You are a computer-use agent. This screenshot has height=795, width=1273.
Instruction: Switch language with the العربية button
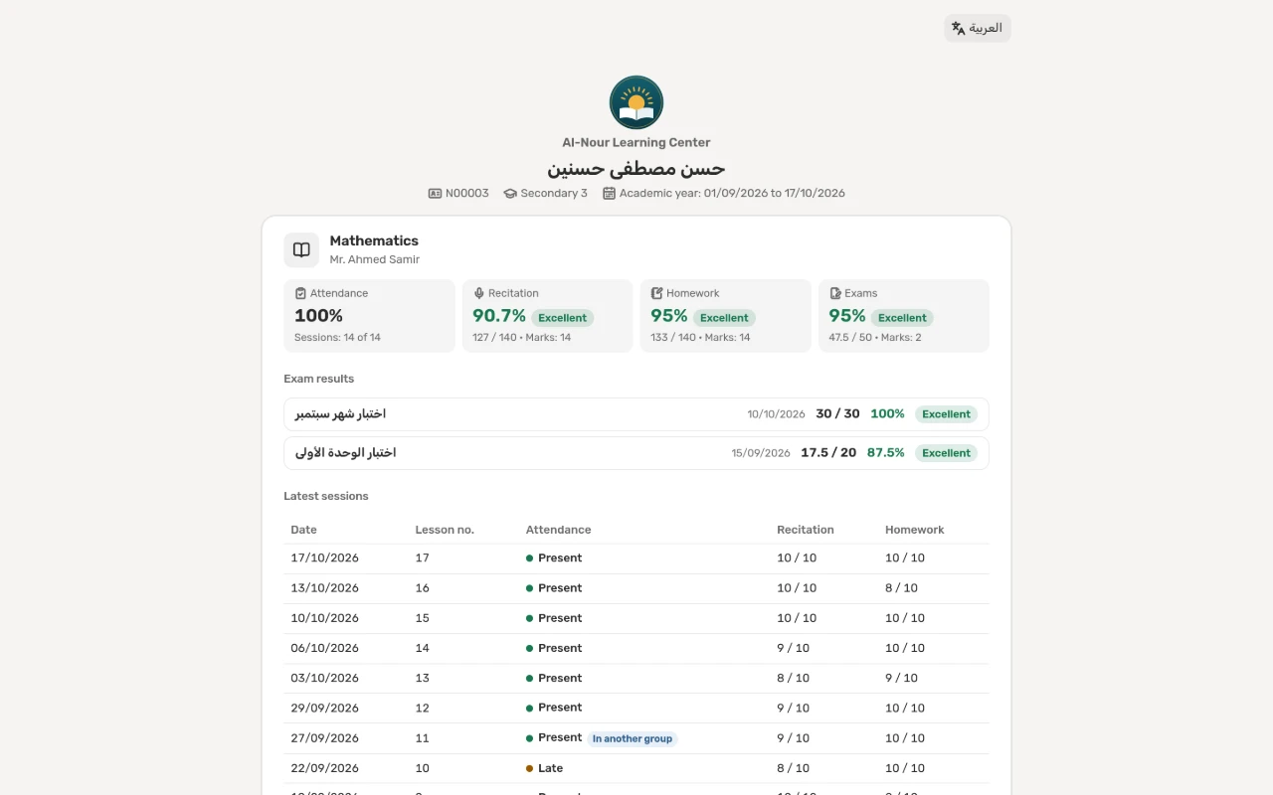coord(978,28)
